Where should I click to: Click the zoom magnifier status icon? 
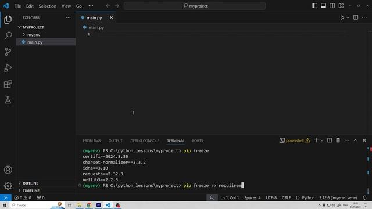(x=212, y=197)
